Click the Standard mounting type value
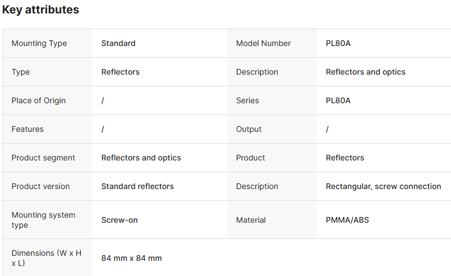451x276 pixels. pos(118,43)
